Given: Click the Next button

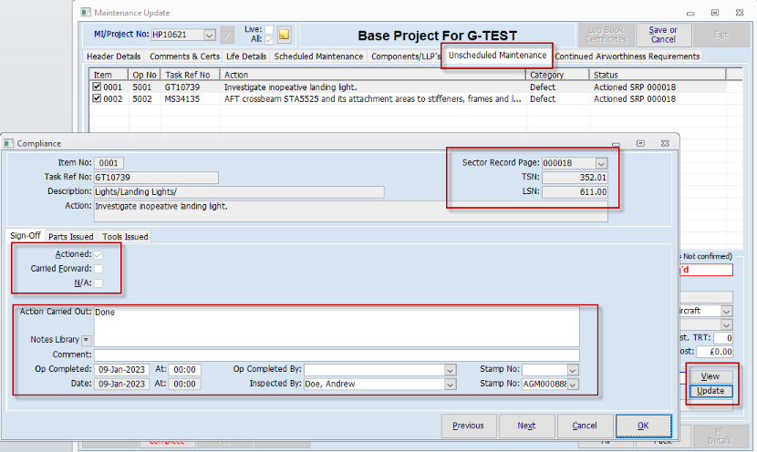Looking at the screenshot, I should pyautogui.click(x=526, y=426).
